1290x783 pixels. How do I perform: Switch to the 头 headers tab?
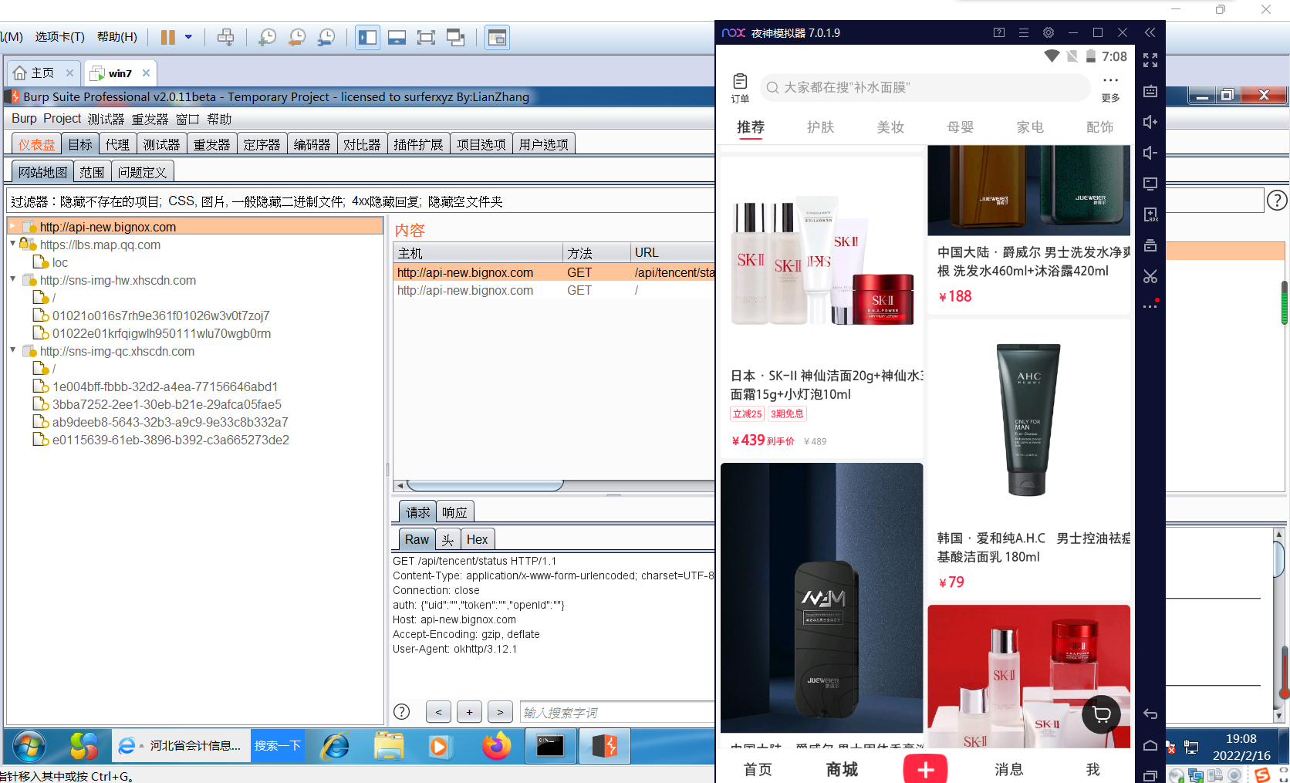point(447,539)
